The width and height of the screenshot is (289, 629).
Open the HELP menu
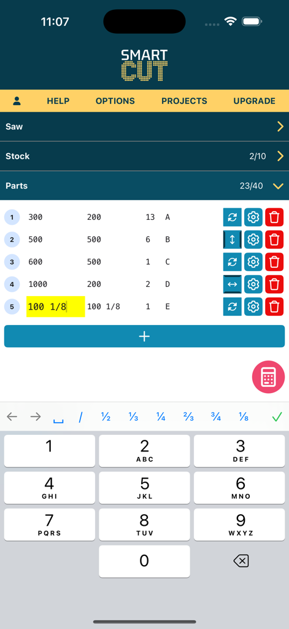click(x=58, y=101)
